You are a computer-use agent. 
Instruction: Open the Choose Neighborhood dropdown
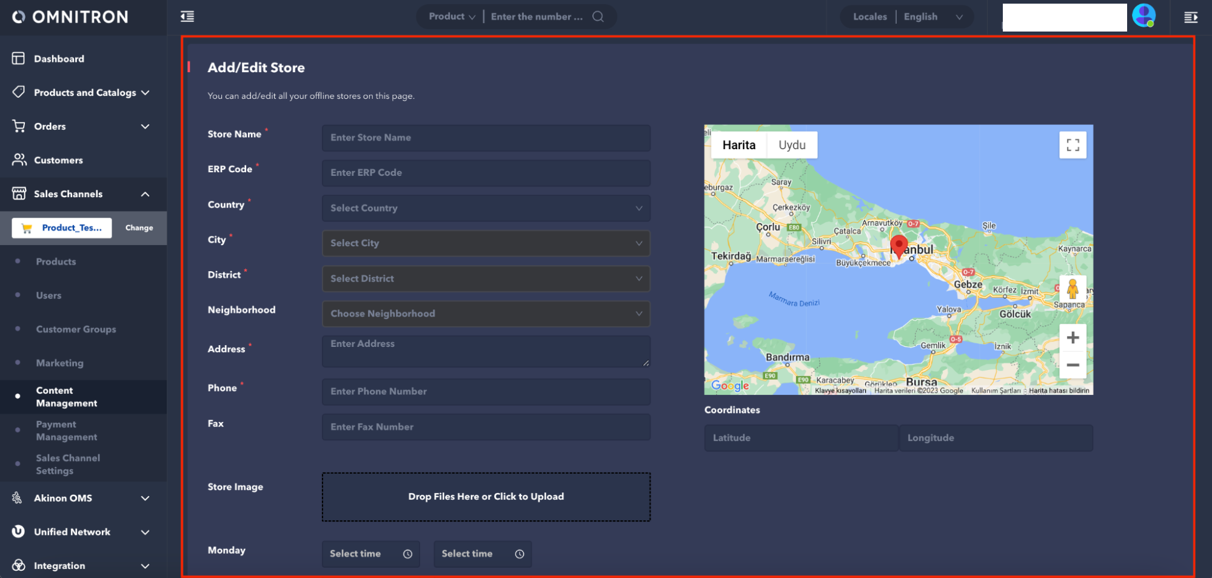[x=486, y=314]
